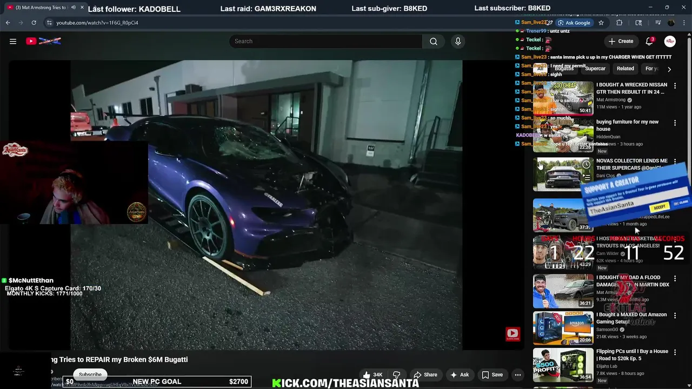
Task: Start voice search with the microphone icon
Action: click(x=458, y=41)
